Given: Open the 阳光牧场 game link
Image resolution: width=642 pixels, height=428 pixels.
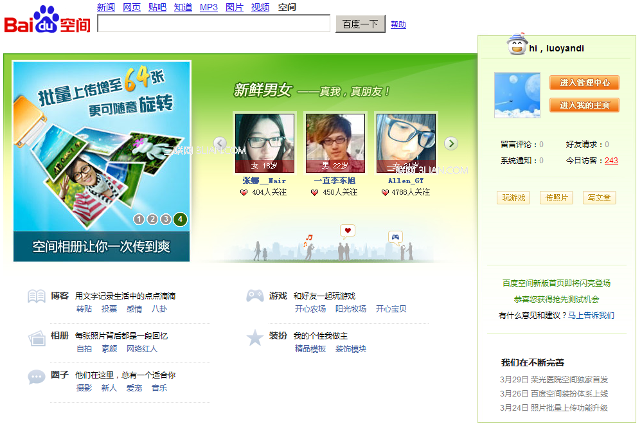Looking at the screenshot, I should click(x=350, y=309).
